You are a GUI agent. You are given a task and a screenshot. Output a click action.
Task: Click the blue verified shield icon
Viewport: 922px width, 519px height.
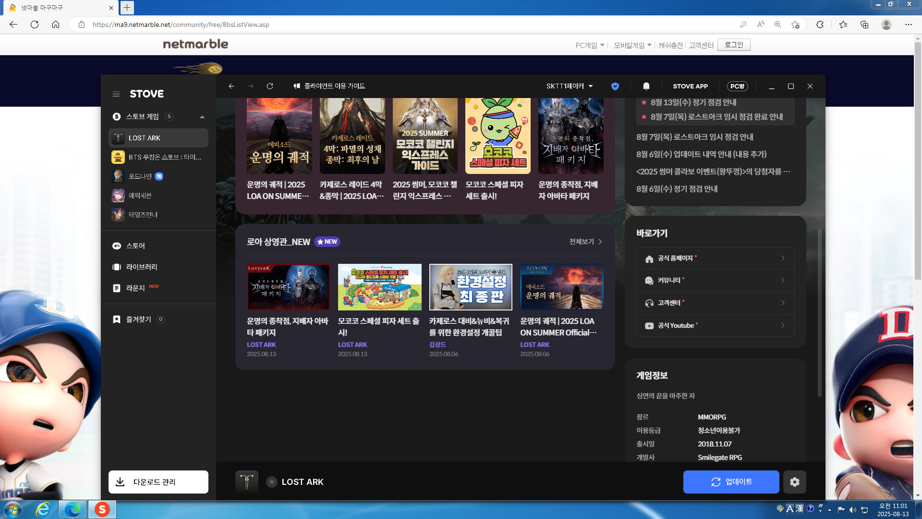[615, 86]
